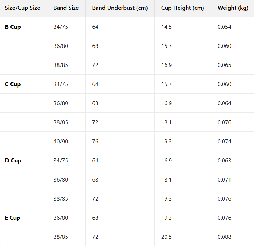This screenshot has width=254, height=246.
Task: Select the 76 band underbust cell
Action: click(95, 142)
